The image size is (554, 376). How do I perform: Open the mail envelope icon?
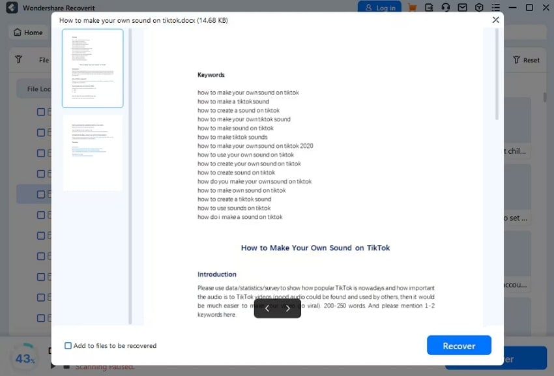pyautogui.click(x=462, y=7)
